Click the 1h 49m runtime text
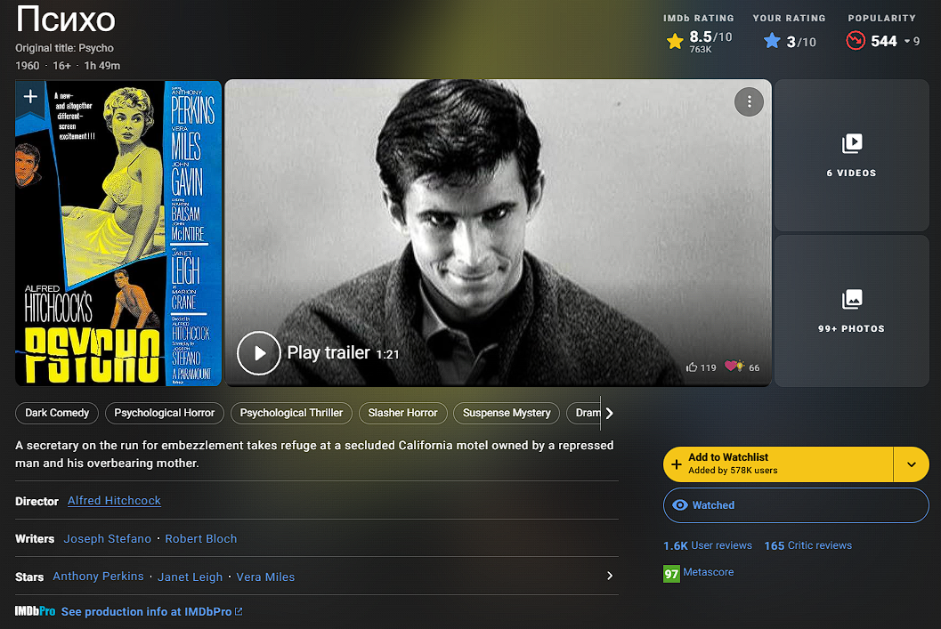Image resolution: width=941 pixels, height=629 pixels. 102,66
